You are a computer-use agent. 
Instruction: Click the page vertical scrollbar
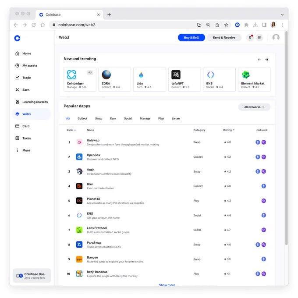coord(287,138)
